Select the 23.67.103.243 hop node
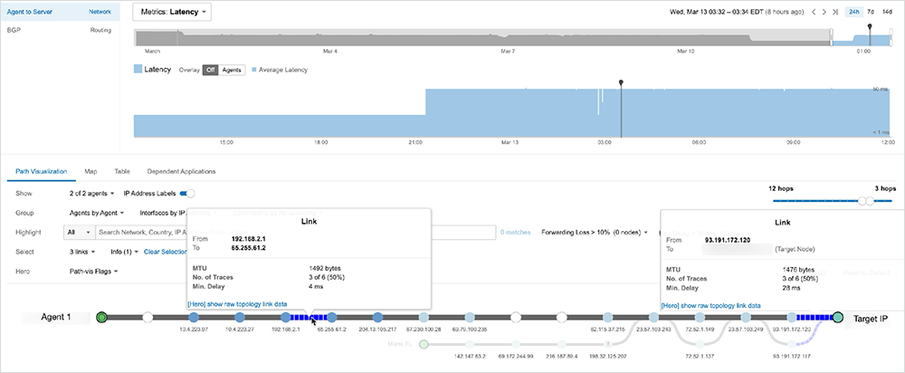Viewport: 905px width, 373px height. tap(653, 318)
